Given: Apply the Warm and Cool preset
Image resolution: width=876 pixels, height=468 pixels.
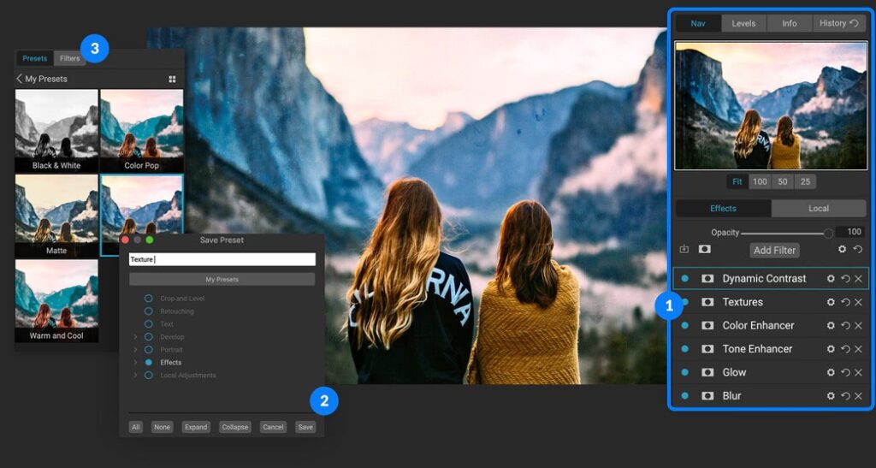Looking at the screenshot, I should pos(56,301).
